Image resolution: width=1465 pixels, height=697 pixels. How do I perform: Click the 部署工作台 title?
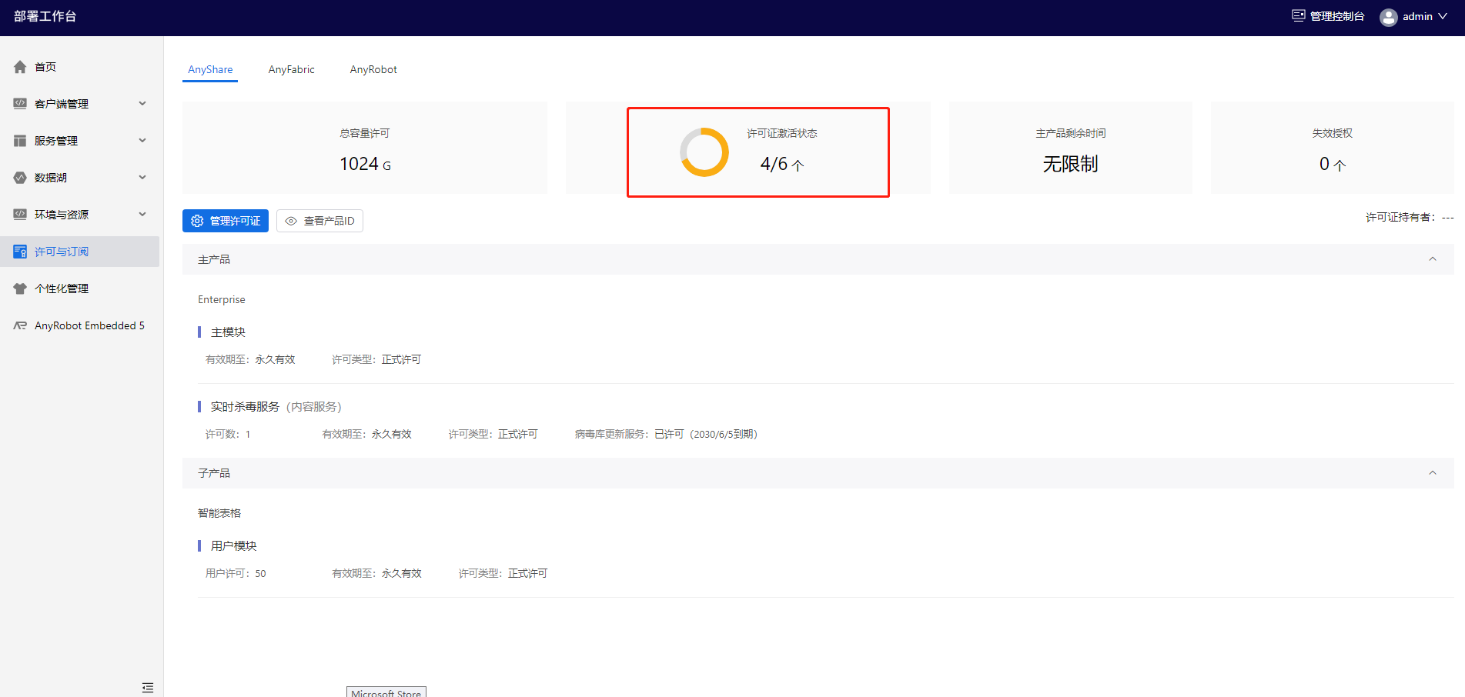coord(45,16)
